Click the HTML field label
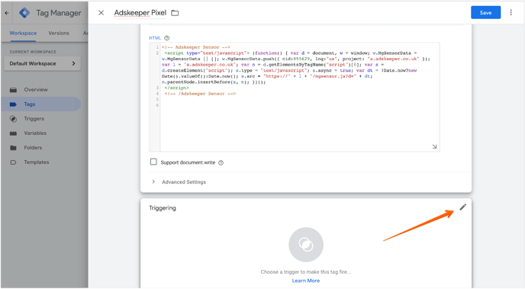Image resolution: width=525 pixels, height=289 pixels. (155, 38)
